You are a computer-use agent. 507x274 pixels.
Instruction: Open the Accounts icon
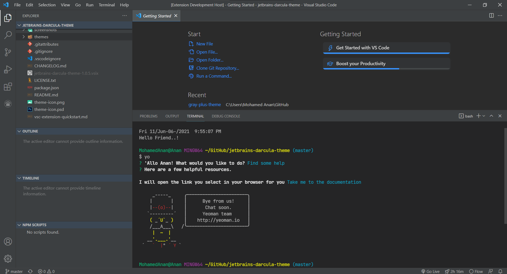pyautogui.click(x=8, y=242)
